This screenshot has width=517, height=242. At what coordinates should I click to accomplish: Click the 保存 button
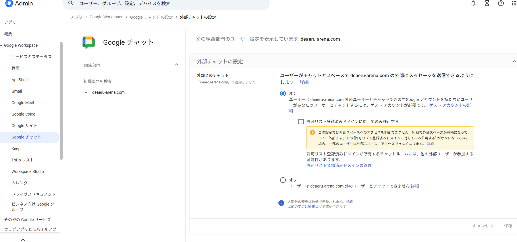tap(508, 226)
